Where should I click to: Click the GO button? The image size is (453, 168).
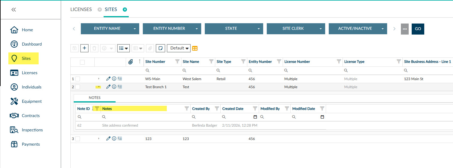(418, 29)
